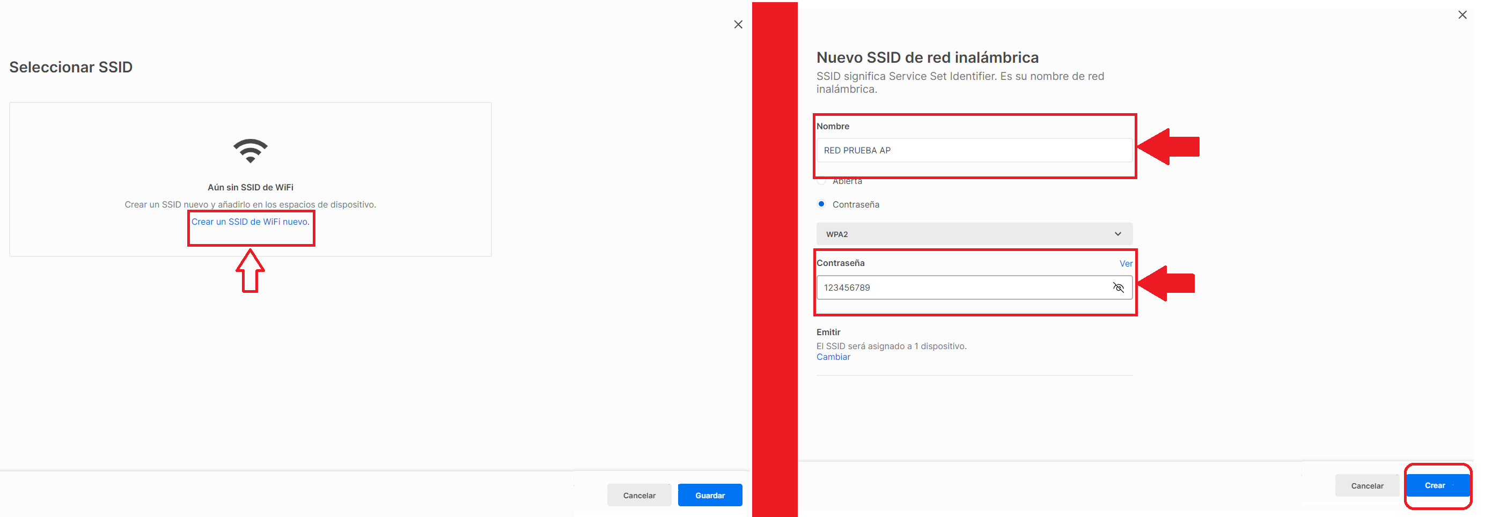Image resolution: width=1485 pixels, height=517 pixels.
Task: Focus the Nombre field containing RED PRUEBA AP
Action: coord(974,150)
